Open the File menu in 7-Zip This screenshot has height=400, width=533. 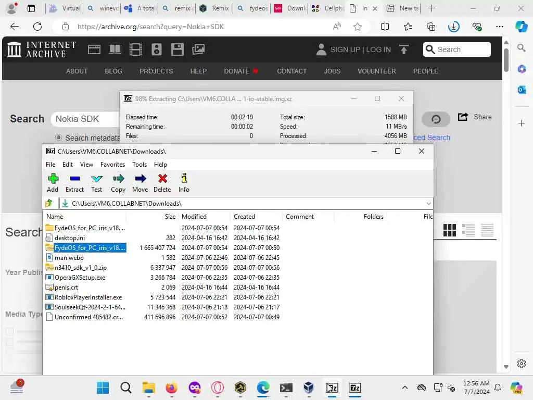coord(50,165)
